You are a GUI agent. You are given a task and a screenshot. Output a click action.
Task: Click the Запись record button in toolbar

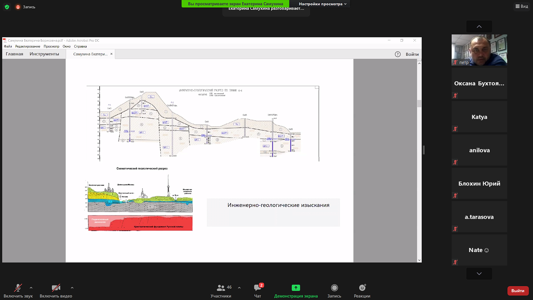[x=334, y=290]
